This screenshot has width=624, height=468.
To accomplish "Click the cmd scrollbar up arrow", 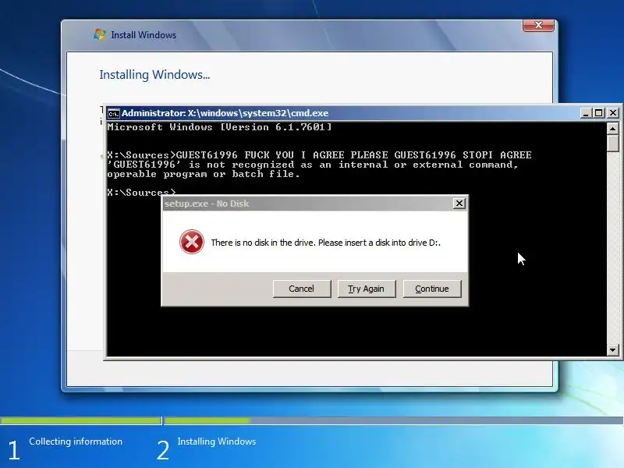I will coord(613,128).
